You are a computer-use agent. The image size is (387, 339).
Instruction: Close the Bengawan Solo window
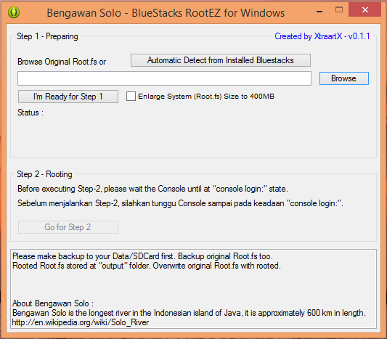click(x=364, y=10)
